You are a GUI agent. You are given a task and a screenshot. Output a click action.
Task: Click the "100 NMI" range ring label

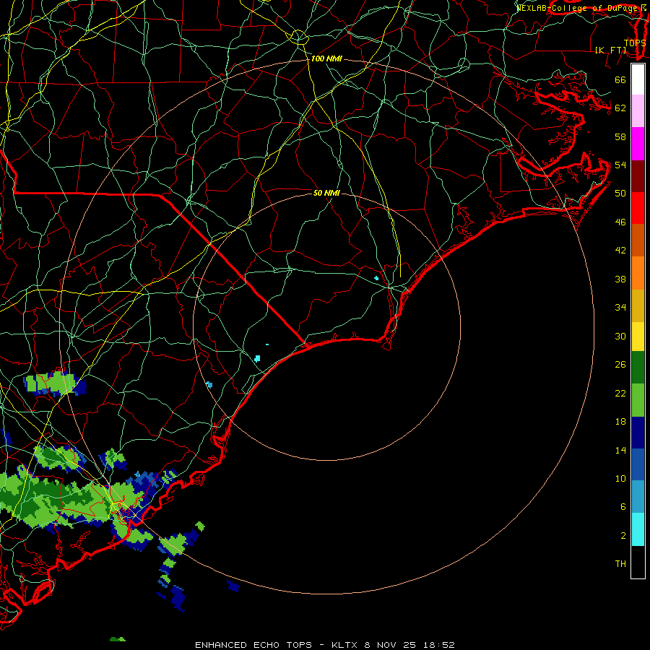pos(326,59)
